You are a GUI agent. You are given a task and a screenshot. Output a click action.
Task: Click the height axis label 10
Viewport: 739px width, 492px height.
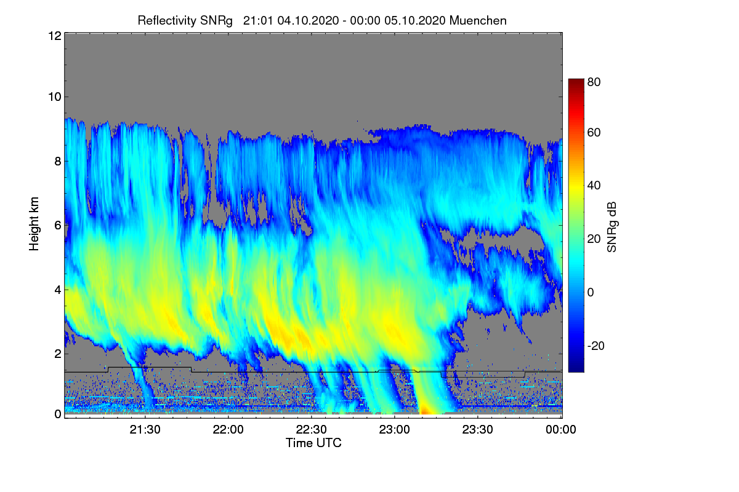pos(54,97)
